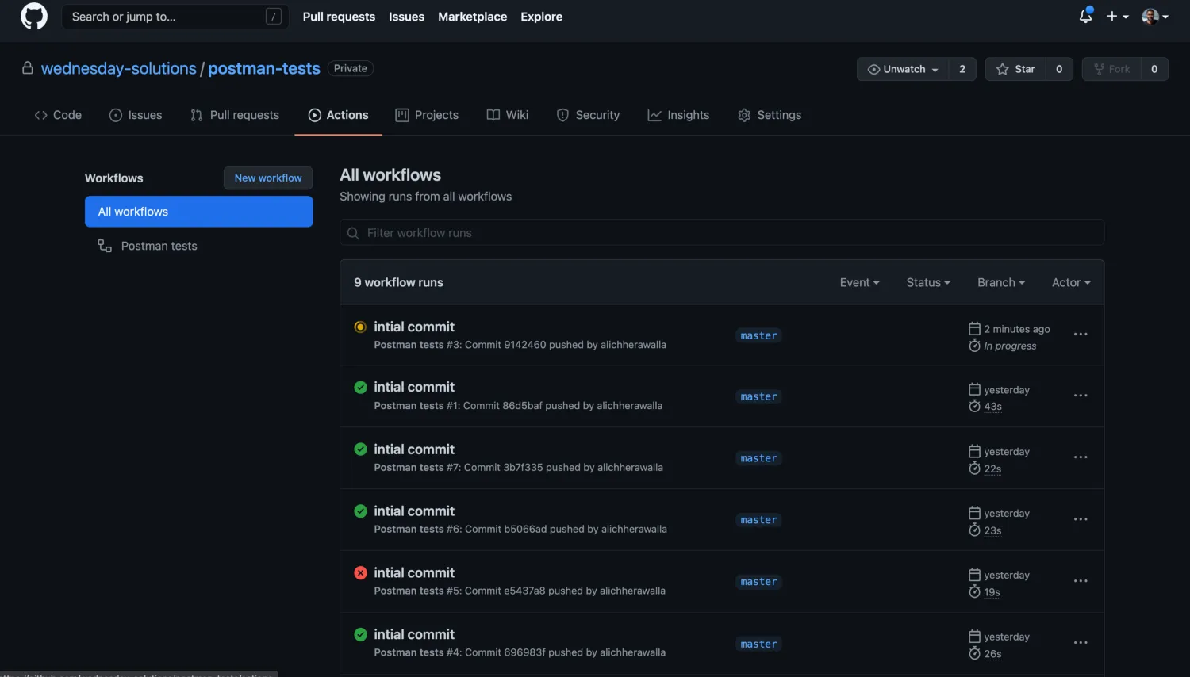The height and width of the screenshot is (677, 1190).
Task: Open the three-dot menu for run #1
Action: (1081, 396)
